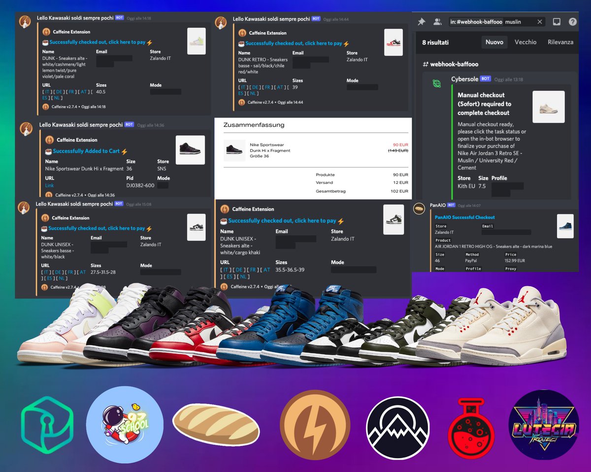
Task: Click username Lello Kawasaki on 14:36 message
Action: click(80, 125)
